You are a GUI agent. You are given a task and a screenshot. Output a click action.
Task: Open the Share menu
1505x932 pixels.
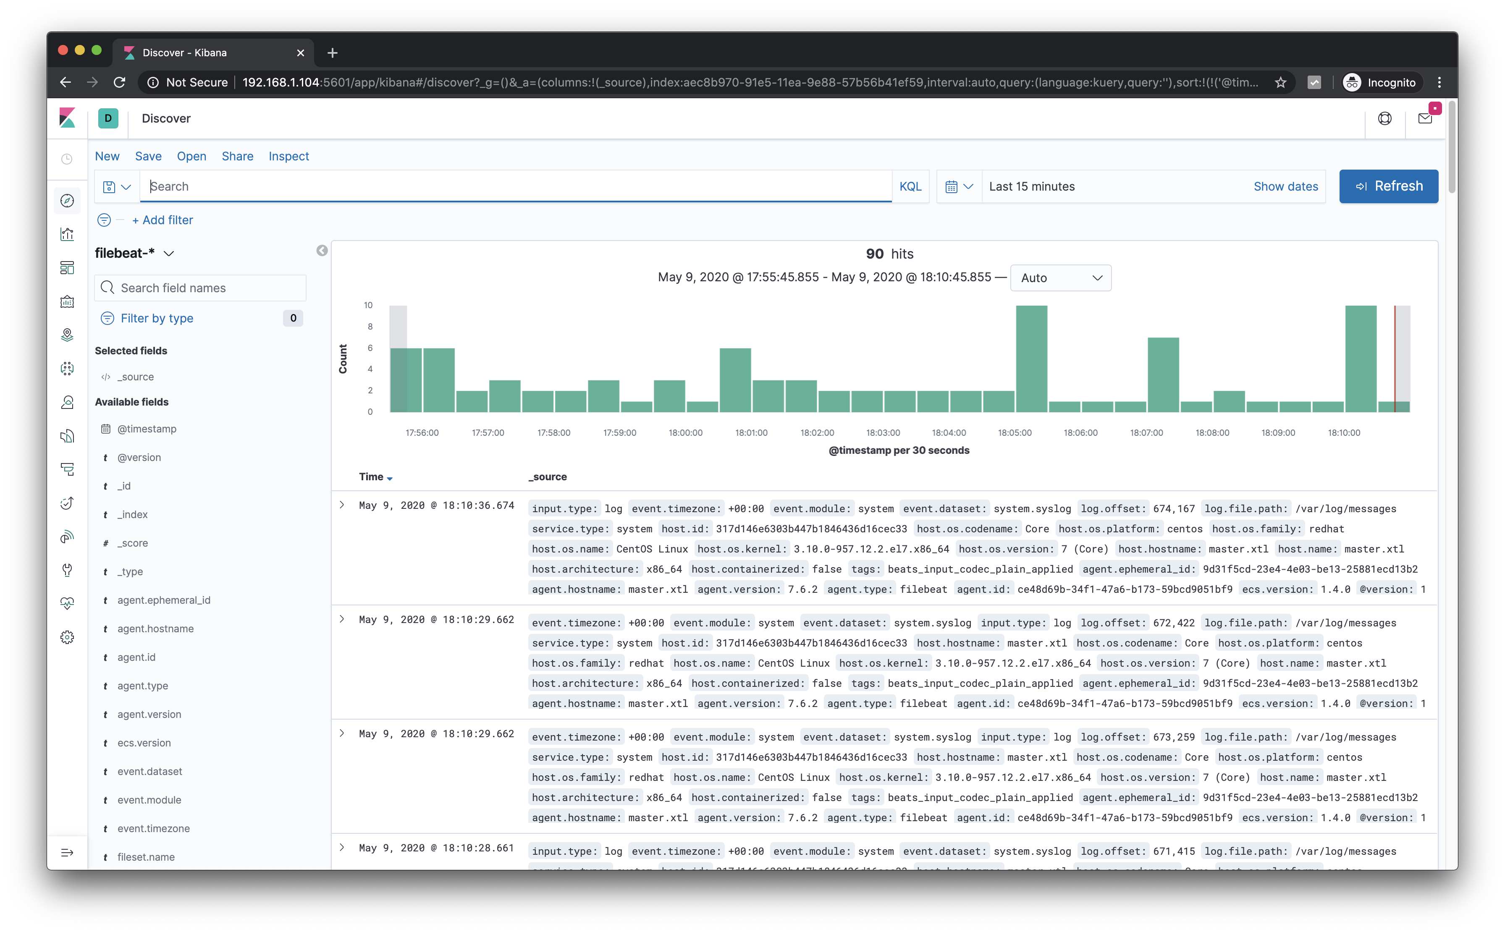click(237, 157)
